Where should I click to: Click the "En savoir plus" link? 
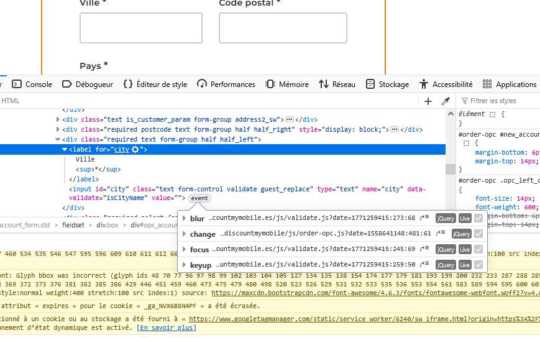point(167,327)
